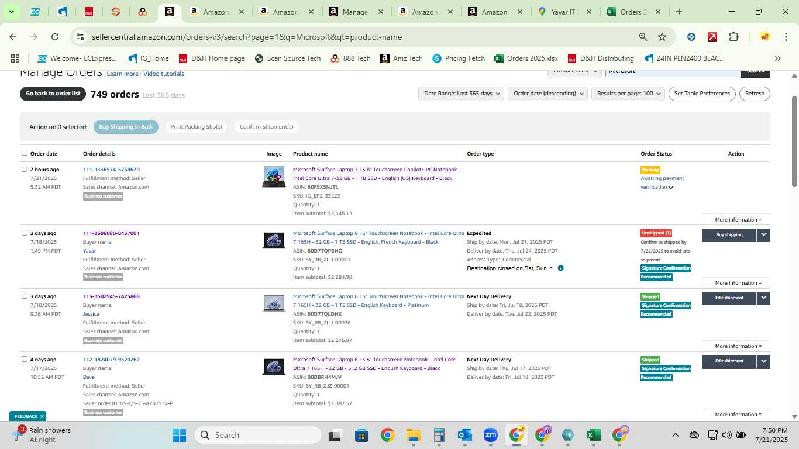Click the info icon next to Destination closed
This screenshot has height=449, width=799.
coord(560,268)
